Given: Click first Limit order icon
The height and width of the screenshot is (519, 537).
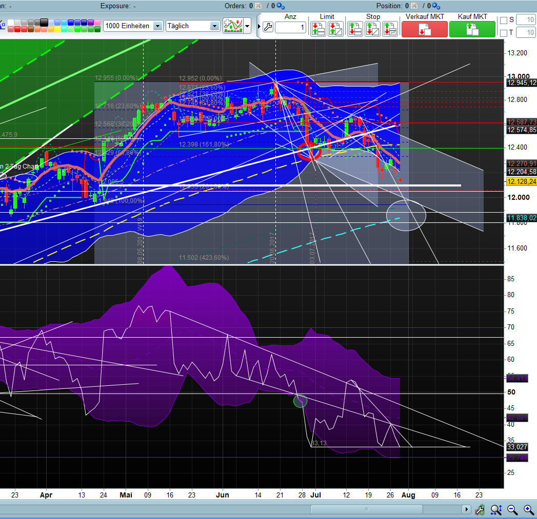Looking at the screenshot, I should coord(318,29).
